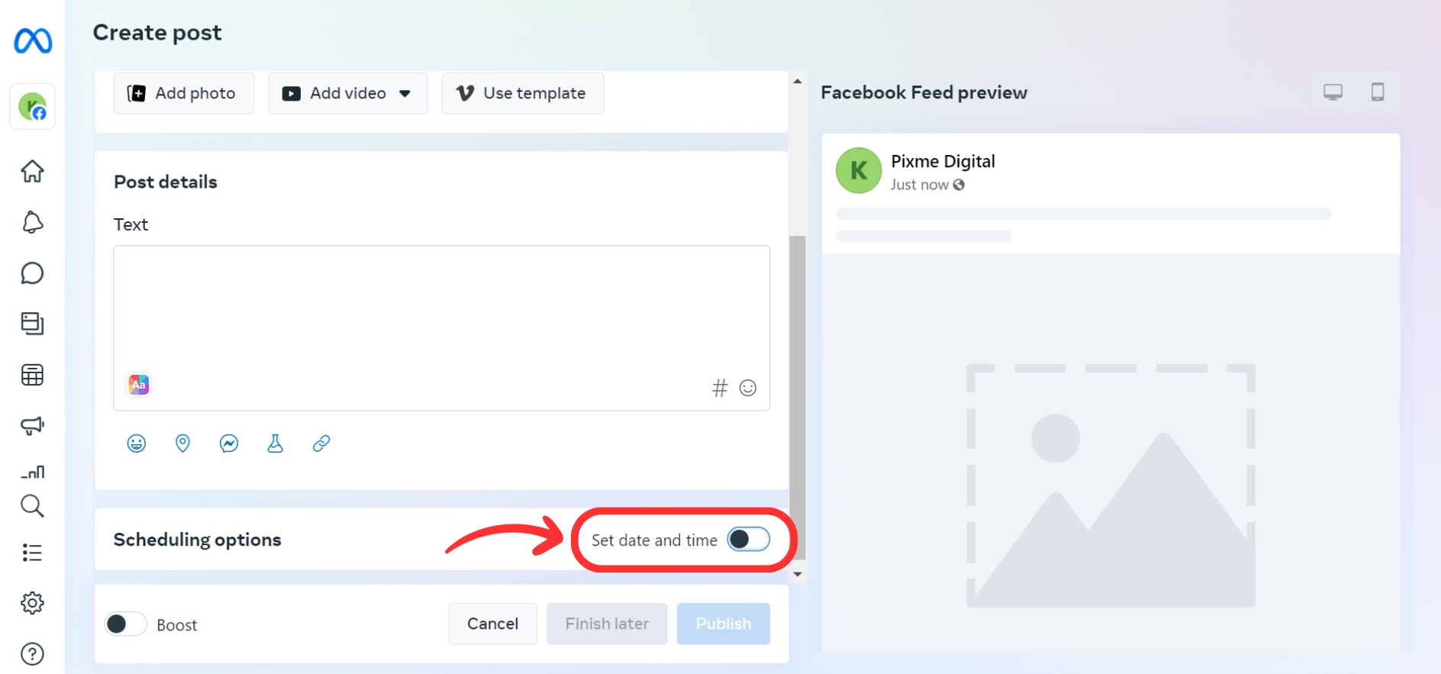1441x674 pixels.
Task: Open Insights bar chart icon
Action: pyautogui.click(x=32, y=472)
